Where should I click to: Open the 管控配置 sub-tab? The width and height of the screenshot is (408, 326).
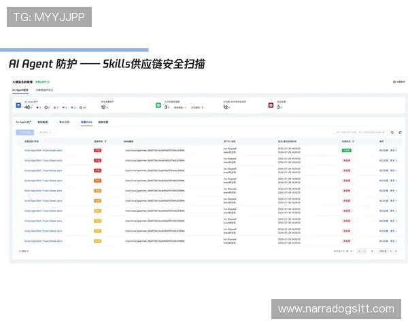[43, 122]
